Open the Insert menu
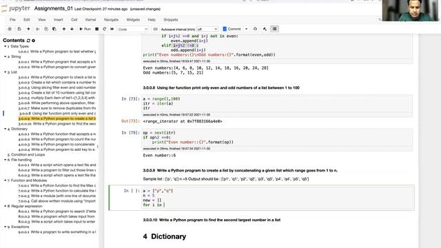This screenshot has height=248, width=441. coord(59,20)
